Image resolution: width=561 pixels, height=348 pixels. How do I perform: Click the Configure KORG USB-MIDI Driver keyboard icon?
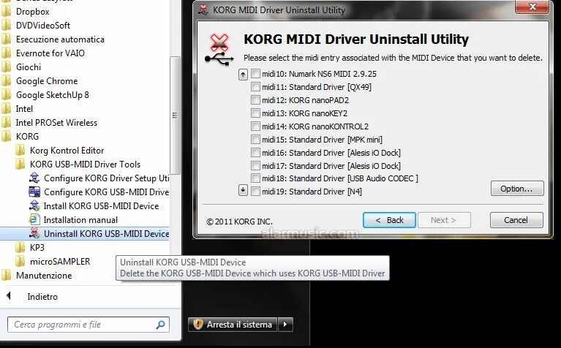click(x=34, y=192)
